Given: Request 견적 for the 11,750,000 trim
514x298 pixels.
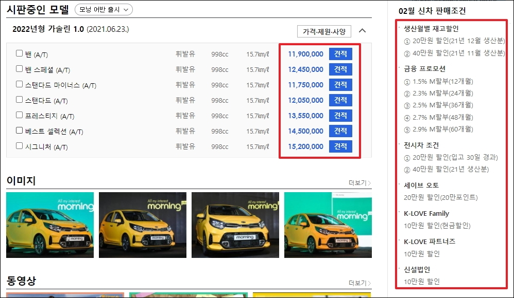Looking at the screenshot, I should coord(340,85).
